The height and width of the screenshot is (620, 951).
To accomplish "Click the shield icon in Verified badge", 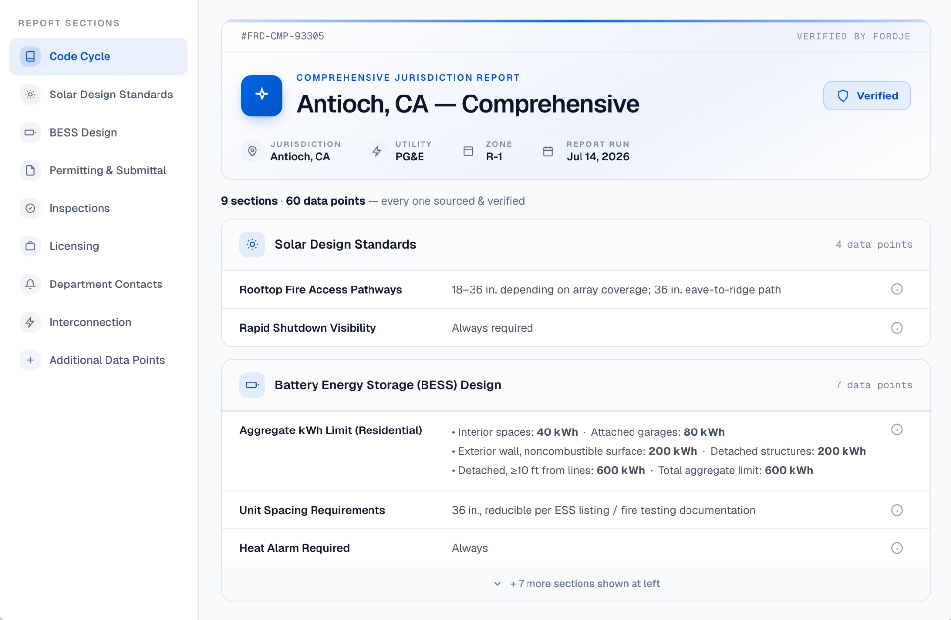I will click(843, 95).
